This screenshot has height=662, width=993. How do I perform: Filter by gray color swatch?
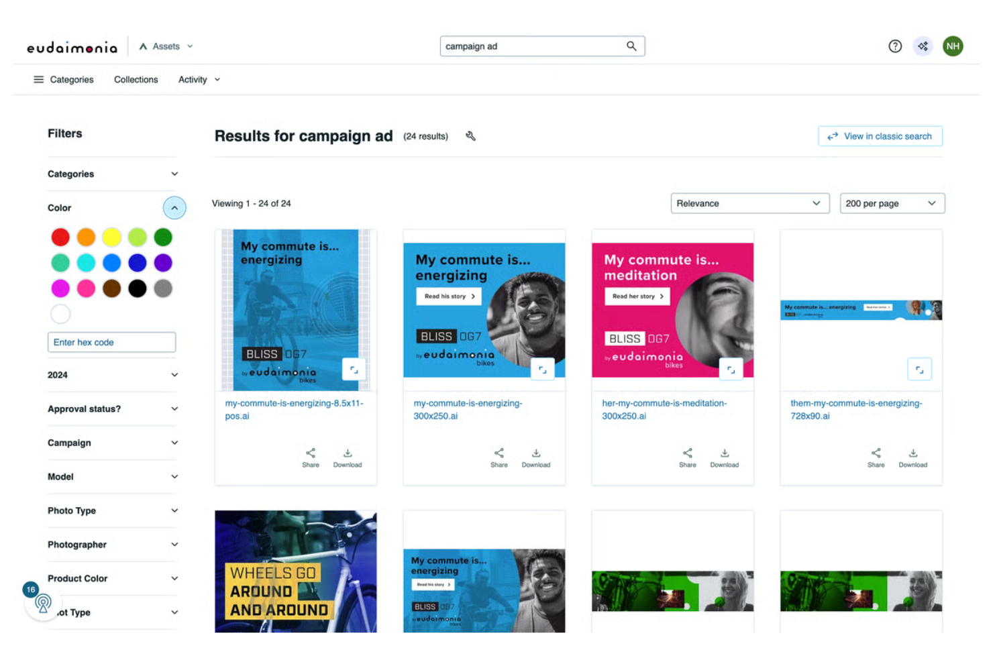point(163,288)
